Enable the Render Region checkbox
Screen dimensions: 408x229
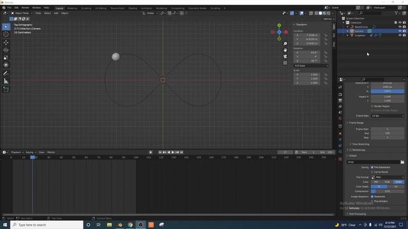[372, 106]
